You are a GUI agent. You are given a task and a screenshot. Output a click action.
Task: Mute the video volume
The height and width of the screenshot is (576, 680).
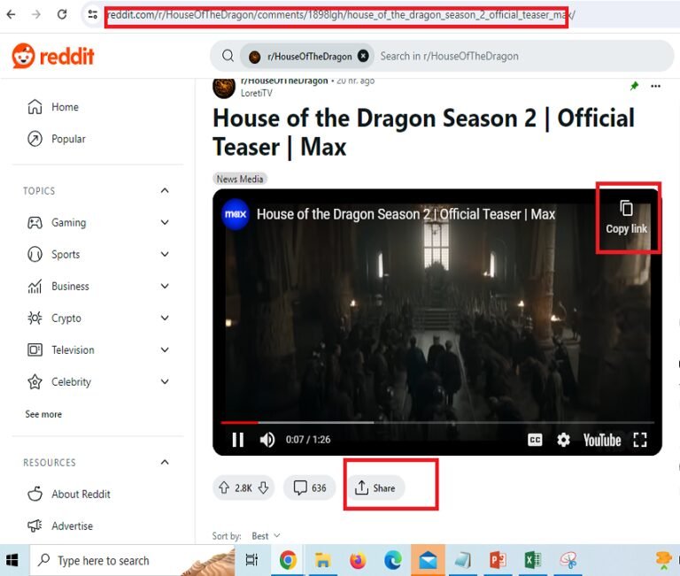coord(267,440)
